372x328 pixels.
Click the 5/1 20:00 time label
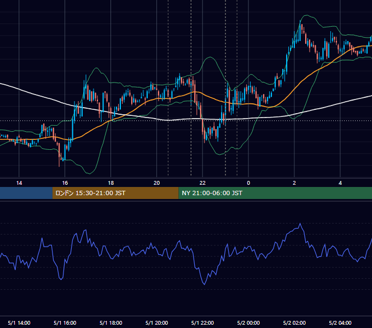click(156, 323)
